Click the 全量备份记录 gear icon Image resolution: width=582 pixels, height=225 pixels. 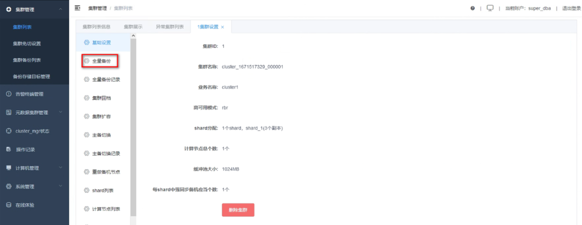point(86,79)
